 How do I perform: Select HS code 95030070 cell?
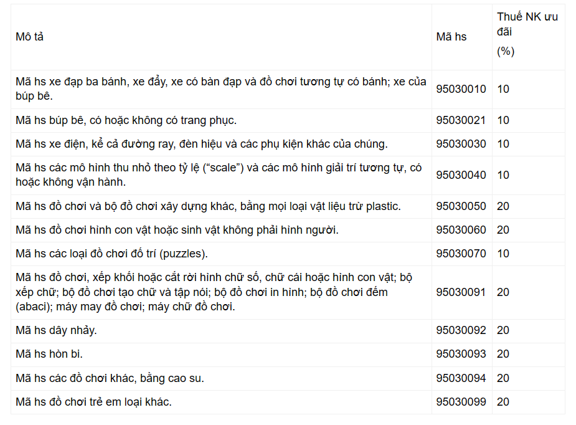461,254
